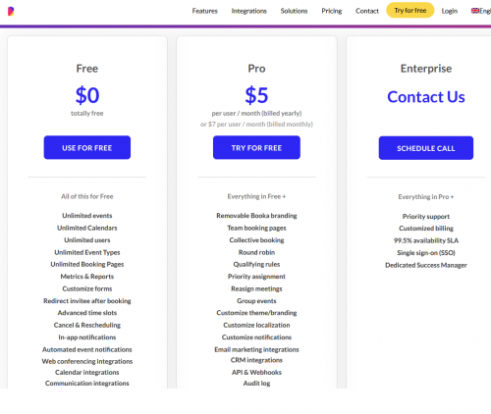Click the SCHEDULE CALL button

(x=426, y=148)
